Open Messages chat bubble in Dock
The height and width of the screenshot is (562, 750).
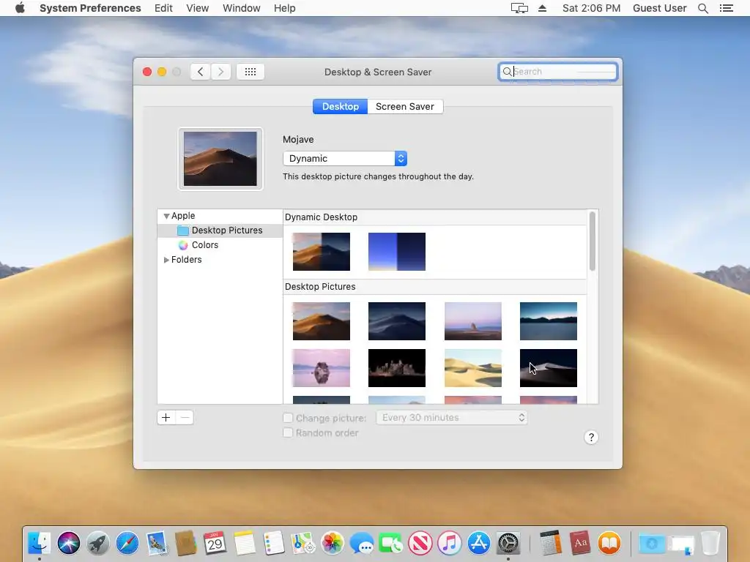pyautogui.click(x=362, y=544)
